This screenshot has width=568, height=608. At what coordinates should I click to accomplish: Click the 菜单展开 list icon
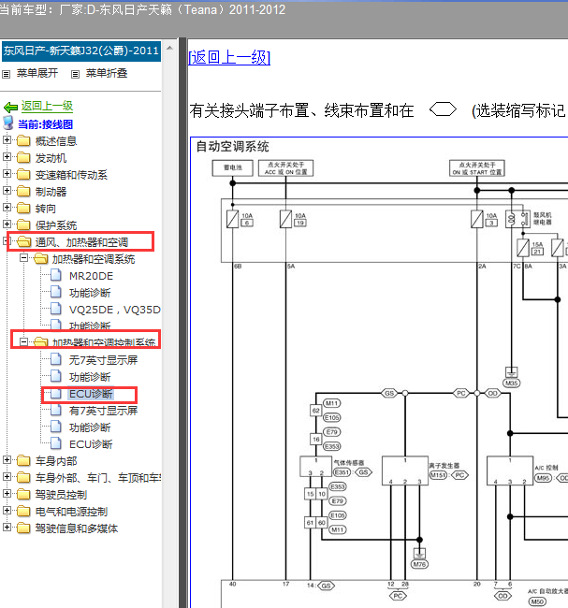coord(6,74)
